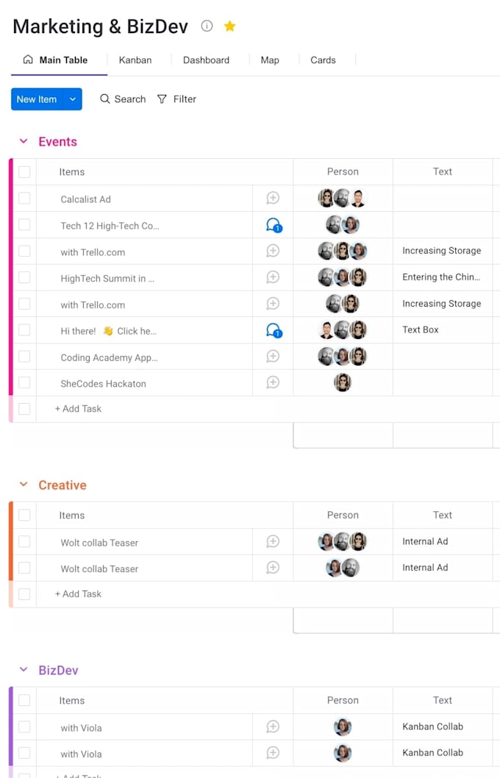Tick the Coding Academy App row checkbox

[24, 356]
